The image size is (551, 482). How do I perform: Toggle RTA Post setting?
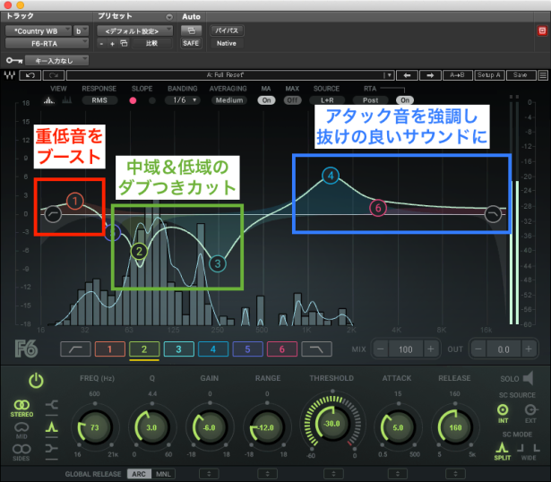(x=370, y=100)
